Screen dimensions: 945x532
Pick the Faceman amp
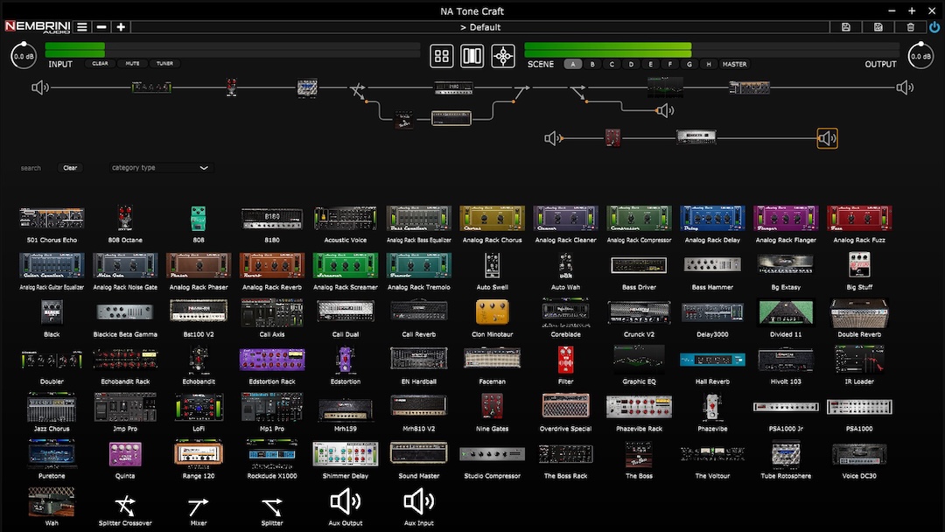point(492,359)
